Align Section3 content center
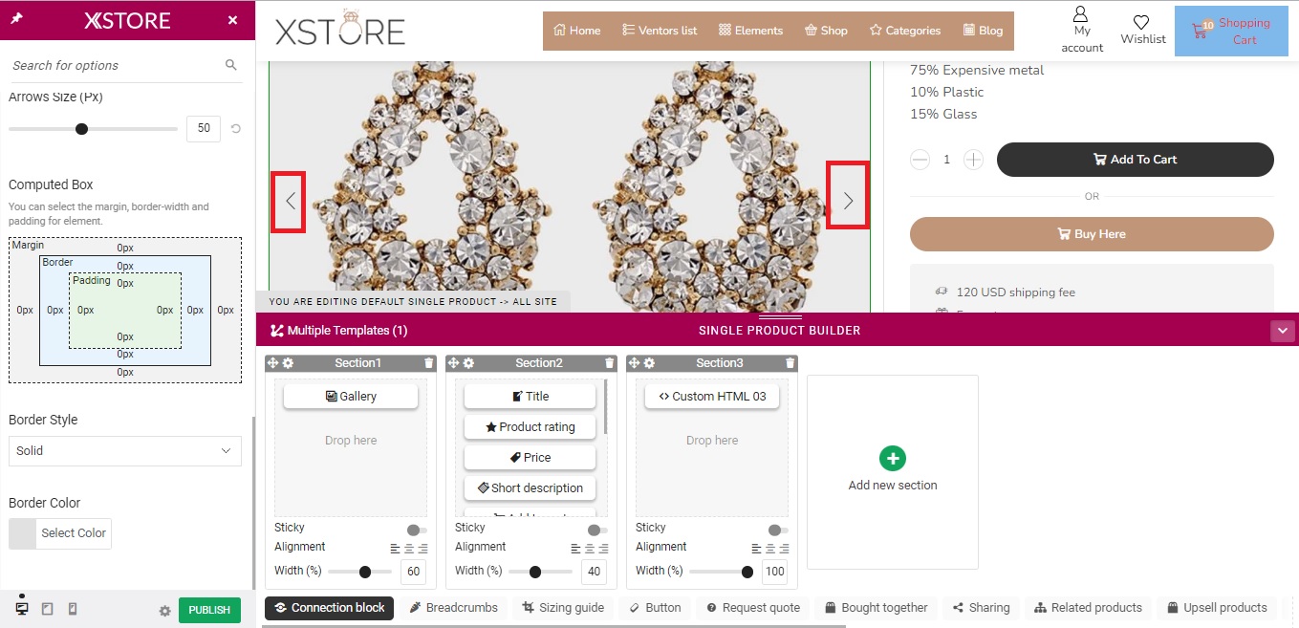Image resolution: width=1299 pixels, height=628 pixels. pos(770,549)
